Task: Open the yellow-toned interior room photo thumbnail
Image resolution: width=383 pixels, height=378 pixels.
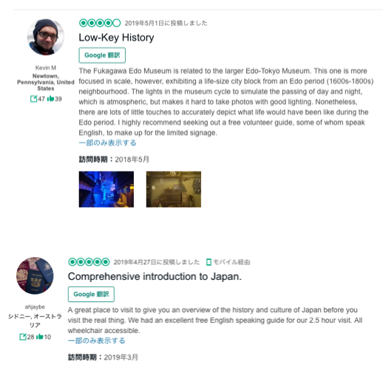Action: [x=174, y=189]
